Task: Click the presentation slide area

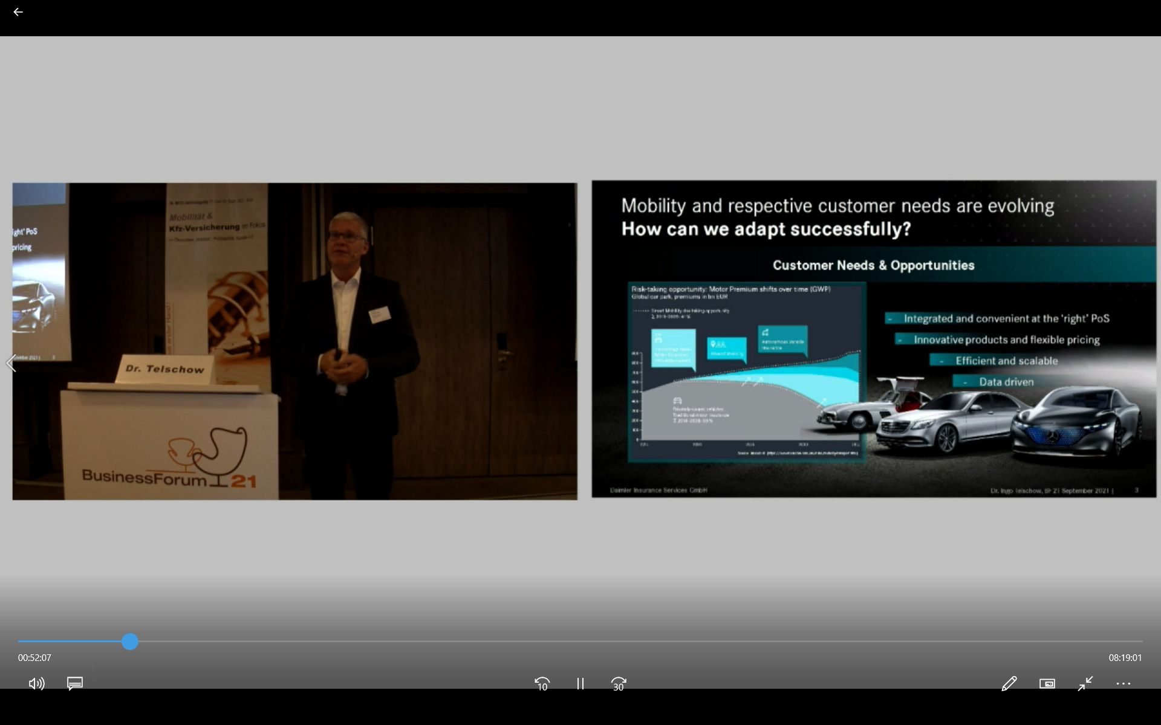Action: pos(874,338)
